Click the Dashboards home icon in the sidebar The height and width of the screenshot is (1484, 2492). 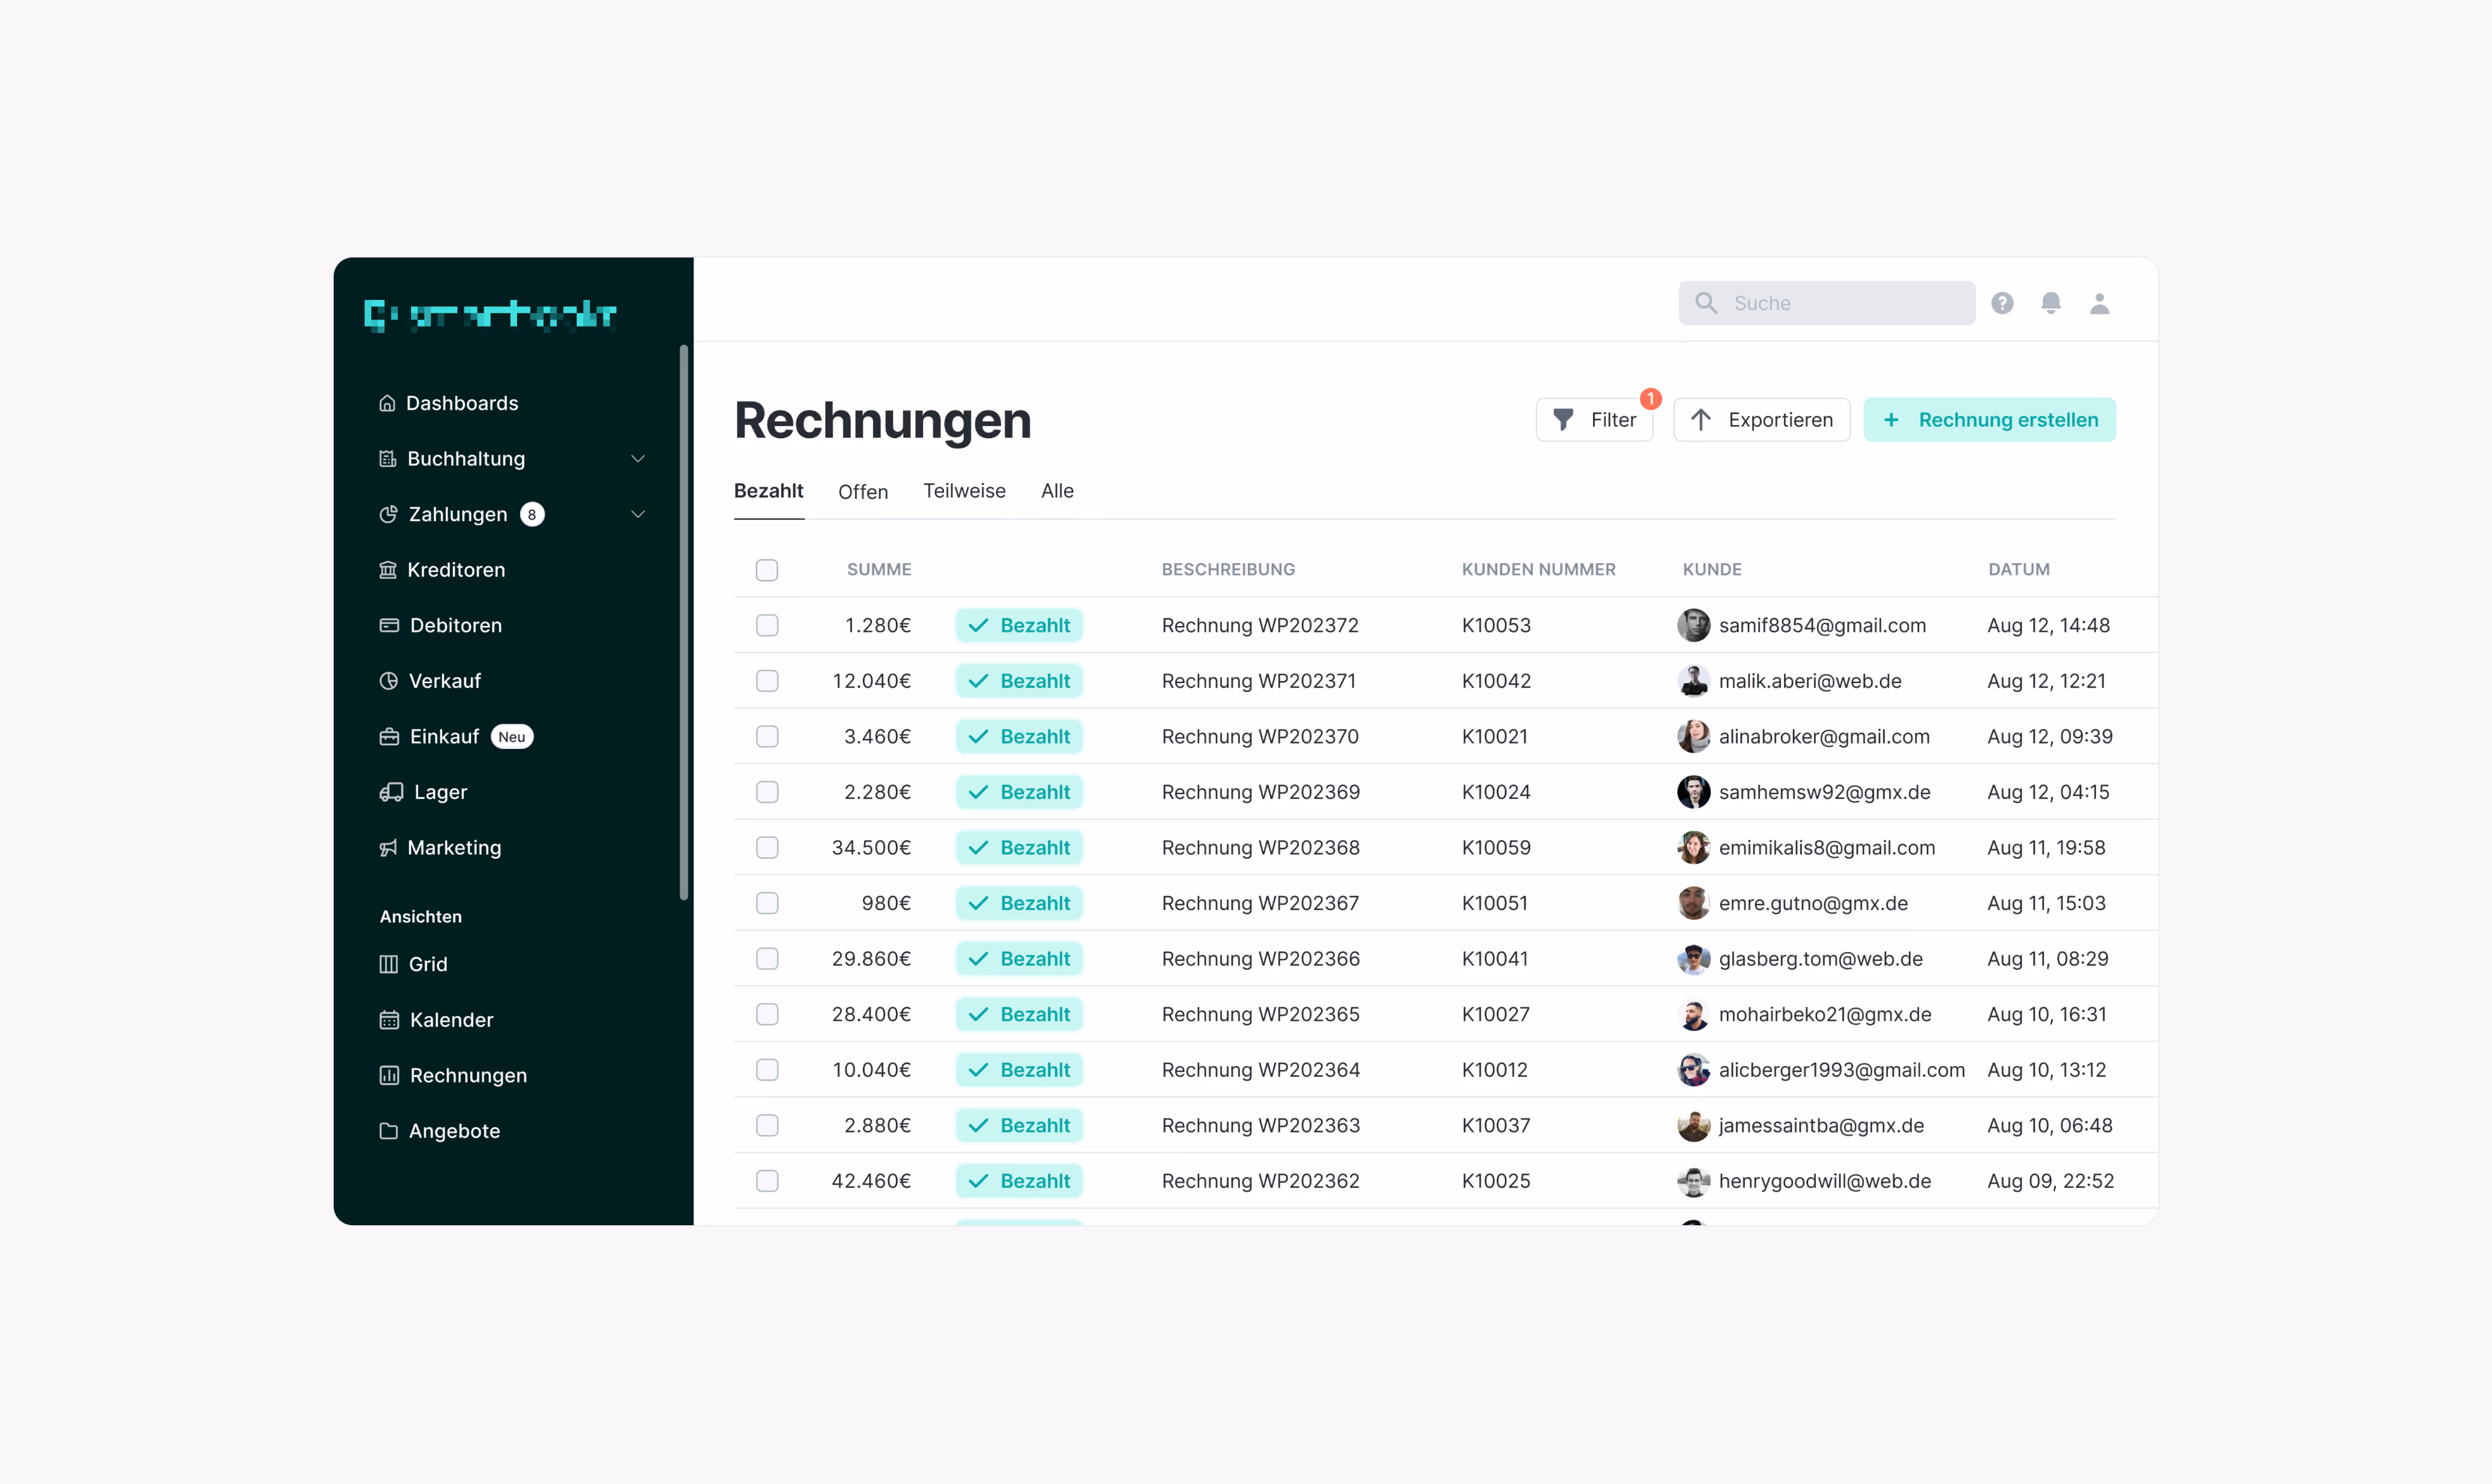pos(387,403)
